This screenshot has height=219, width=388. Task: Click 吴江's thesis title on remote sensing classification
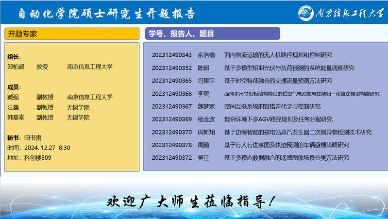point(286,158)
